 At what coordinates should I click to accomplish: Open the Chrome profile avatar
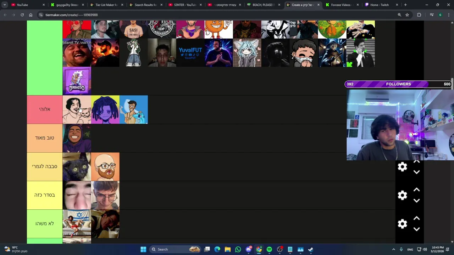440,15
